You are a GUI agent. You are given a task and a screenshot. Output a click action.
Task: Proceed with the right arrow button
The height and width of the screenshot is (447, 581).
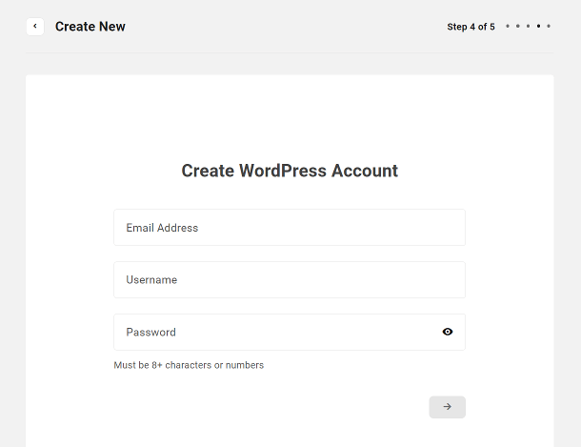pyautogui.click(x=448, y=407)
